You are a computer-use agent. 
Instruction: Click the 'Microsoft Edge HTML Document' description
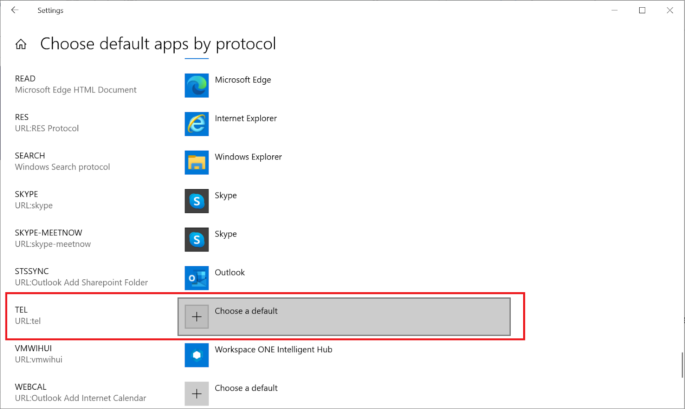76,90
